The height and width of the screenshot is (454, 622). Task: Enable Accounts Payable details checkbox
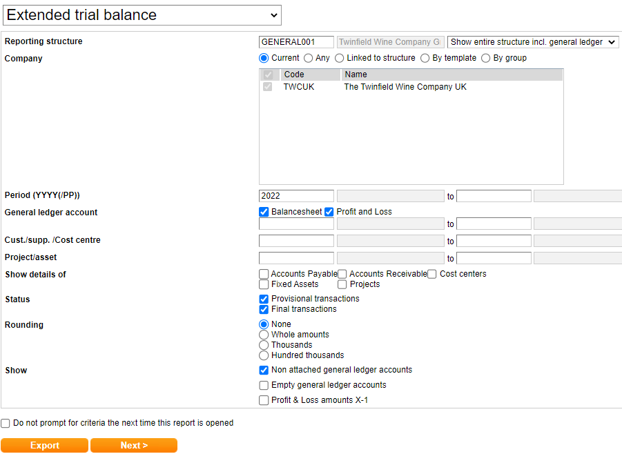click(x=264, y=274)
